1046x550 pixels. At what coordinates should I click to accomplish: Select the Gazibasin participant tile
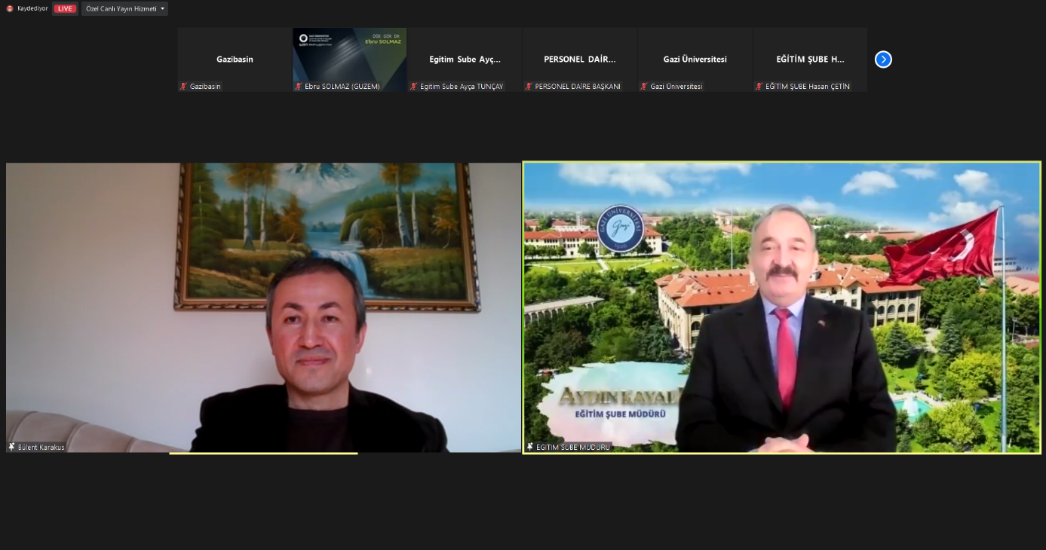pos(235,60)
